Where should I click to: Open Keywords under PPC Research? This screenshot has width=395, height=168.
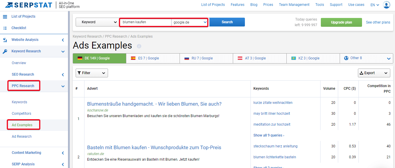[x=19, y=102]
